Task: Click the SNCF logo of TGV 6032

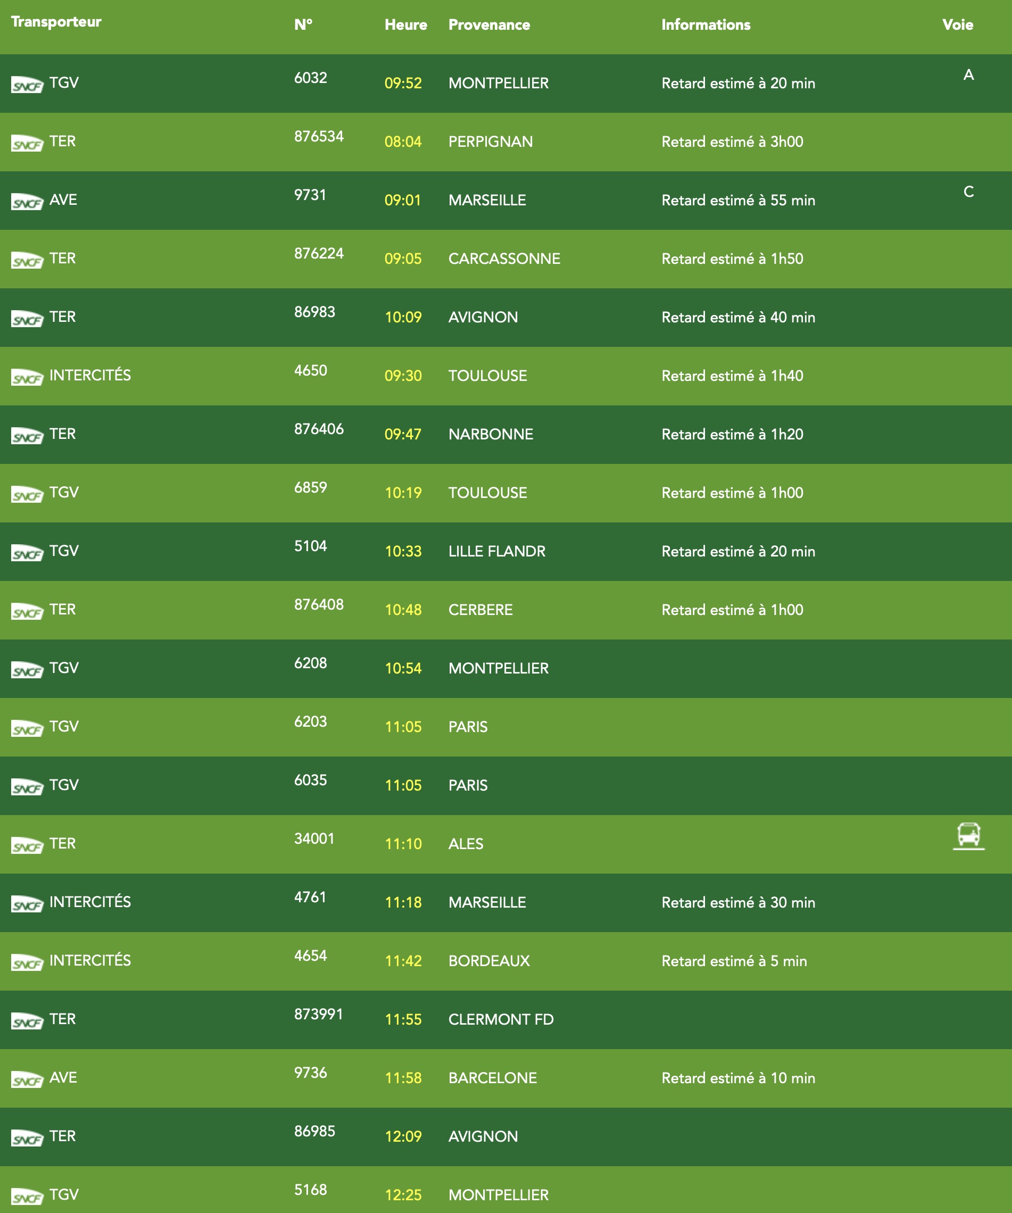Action: click(x=27, y=85)
